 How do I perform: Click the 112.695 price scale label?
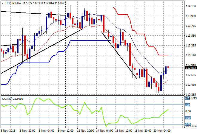(x=191, y=75)
